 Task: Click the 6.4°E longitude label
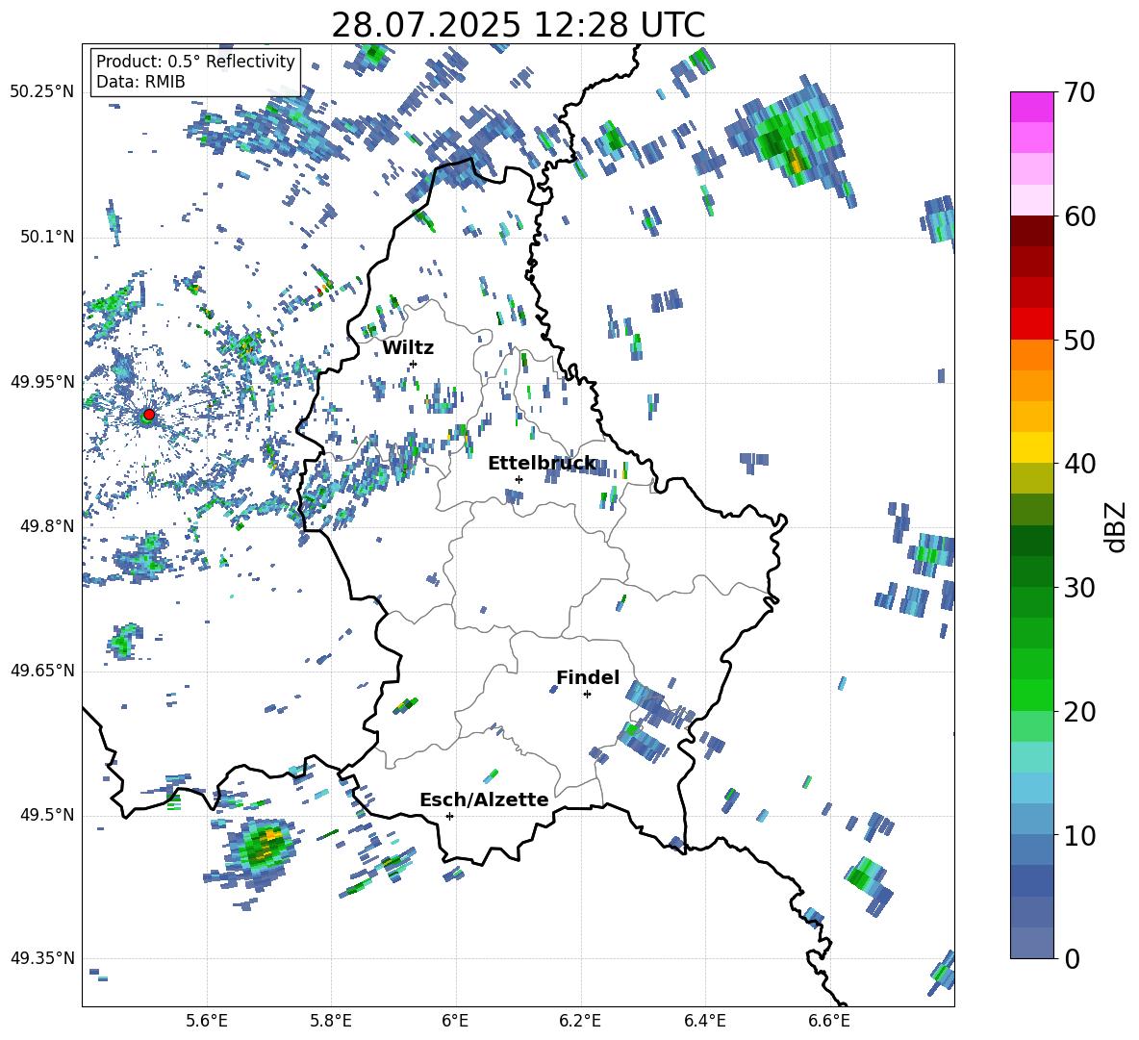pyautogui.click(x=704, y=1022)
